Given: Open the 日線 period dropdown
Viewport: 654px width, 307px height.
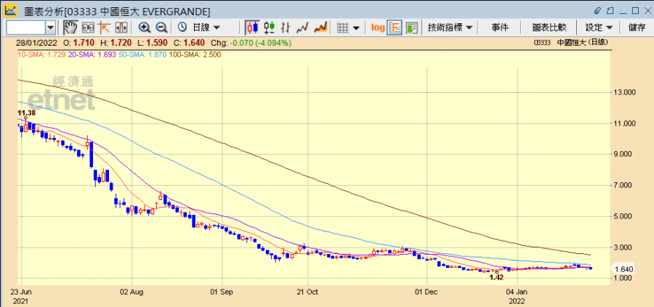Looking at the screenshot, I should pos(200,27).
